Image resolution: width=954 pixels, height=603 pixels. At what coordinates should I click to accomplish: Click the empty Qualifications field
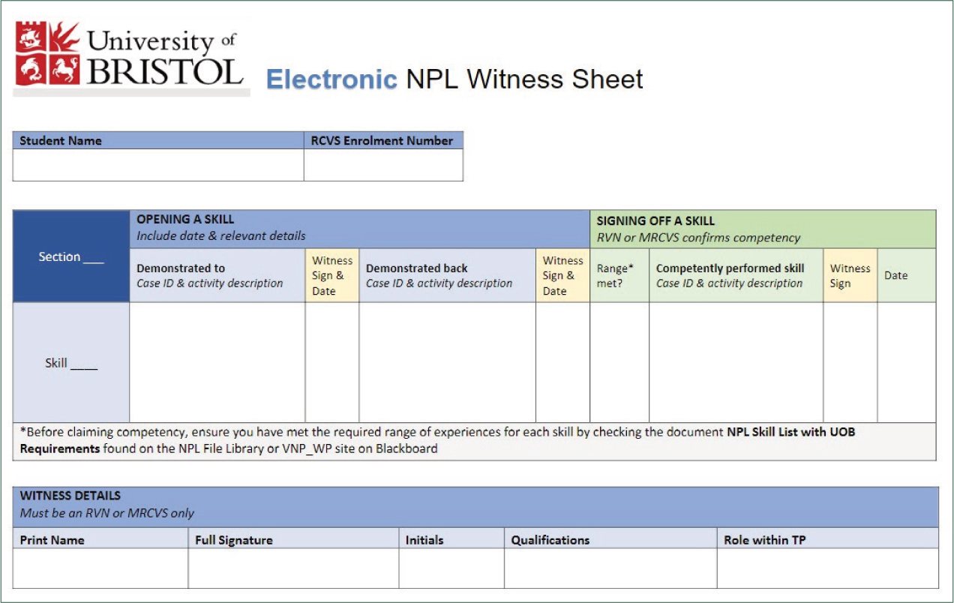tap(610, 568)
